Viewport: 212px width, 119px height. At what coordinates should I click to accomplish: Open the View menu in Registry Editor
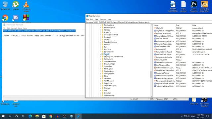tap(96, 20)
